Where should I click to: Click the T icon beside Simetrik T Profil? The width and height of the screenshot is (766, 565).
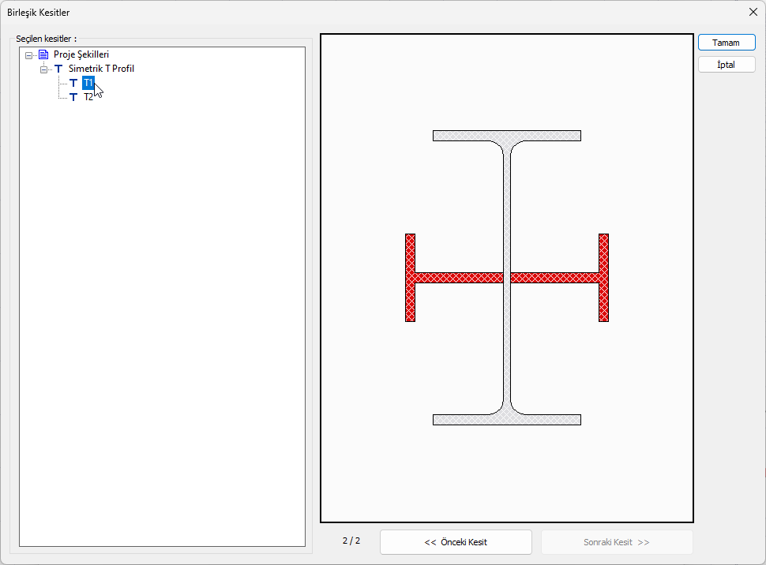(x=58, y=69)
